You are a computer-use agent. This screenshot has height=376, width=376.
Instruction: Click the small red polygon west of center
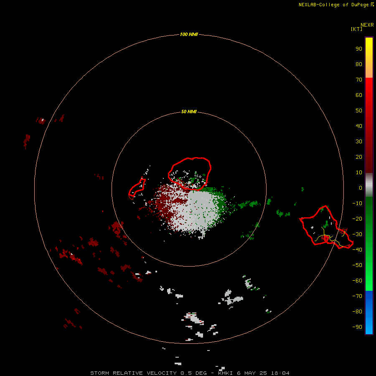(137, 189)
